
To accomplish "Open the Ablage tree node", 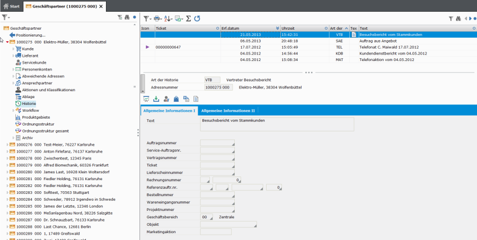I will point(28,97).
